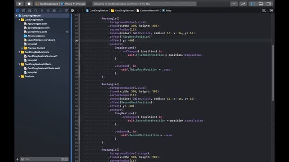Show the Source Control navigator
The height and width of the screenshot is (162, 289).
click(x=23, y=11)
